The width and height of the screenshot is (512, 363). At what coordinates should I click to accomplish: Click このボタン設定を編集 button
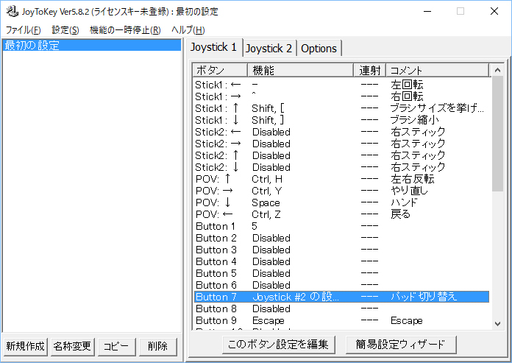(x=279, y=345)
